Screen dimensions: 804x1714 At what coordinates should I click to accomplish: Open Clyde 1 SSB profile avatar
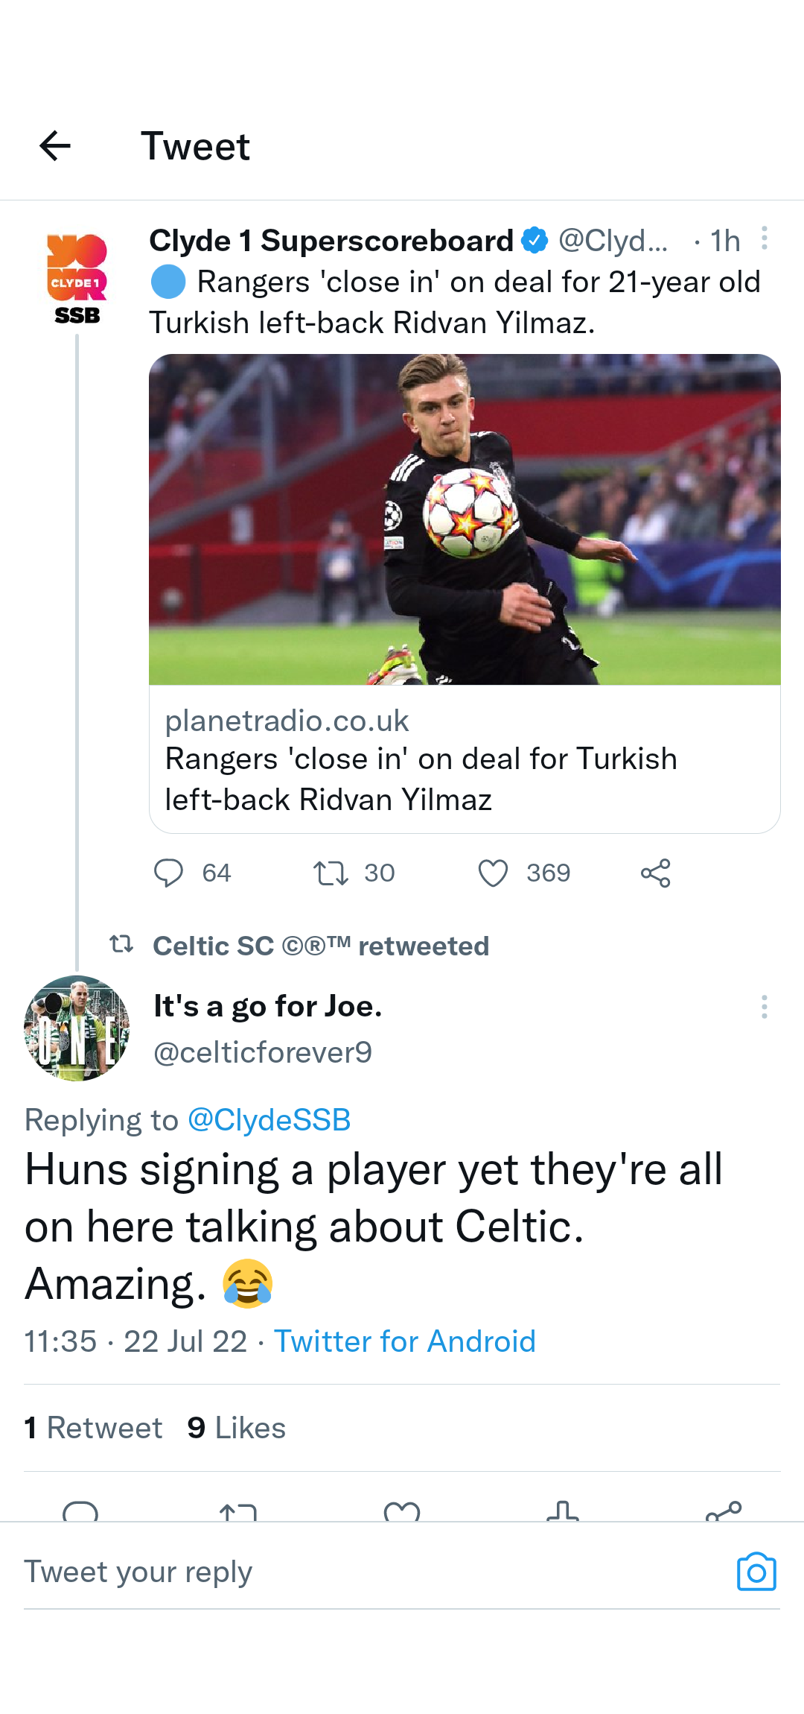[77, 279]
